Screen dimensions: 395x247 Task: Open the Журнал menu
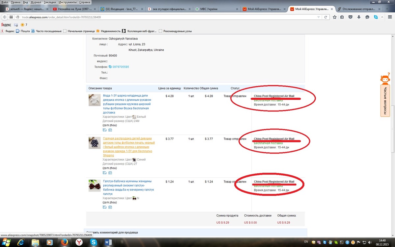35,2
